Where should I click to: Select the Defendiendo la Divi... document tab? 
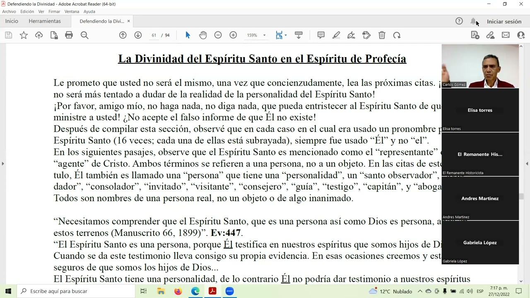coord(102,21)
